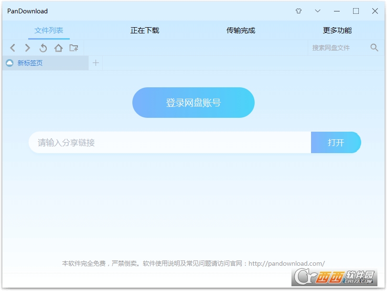This screenshot has width=387, height=291.
Task: Click the magnifier search icon
Action: click(x=374, y=47)
